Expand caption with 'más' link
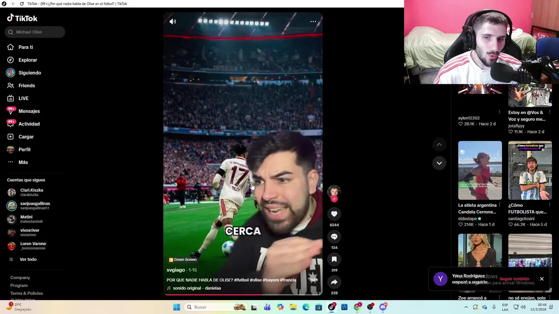Screen dimensions: 559x314 314,280
